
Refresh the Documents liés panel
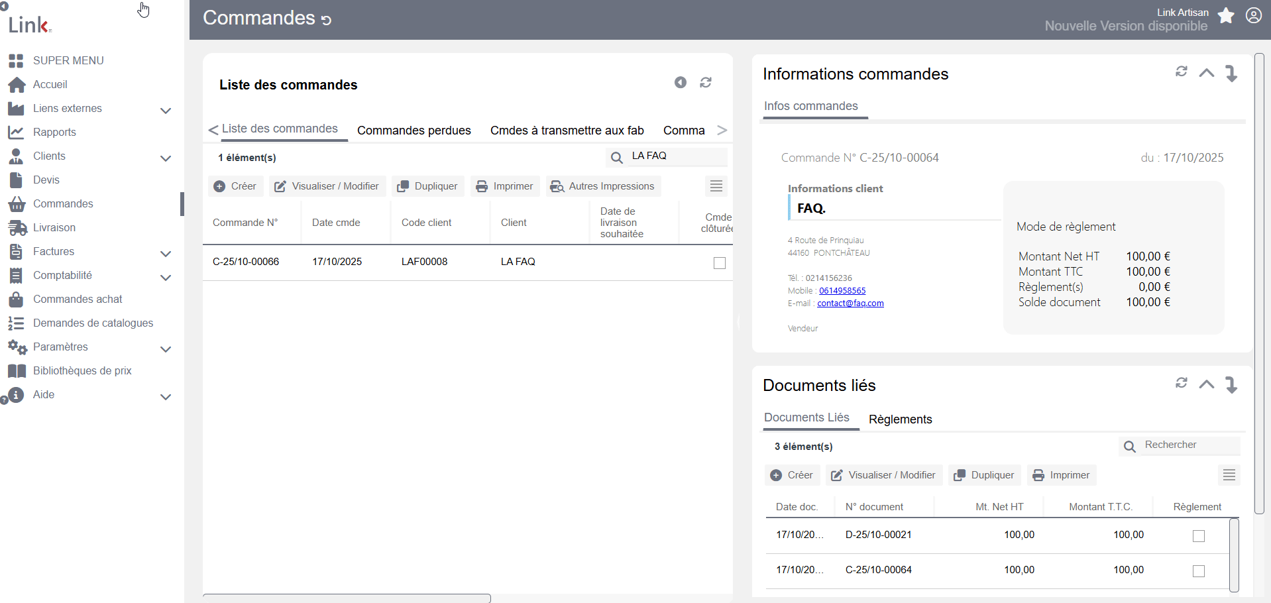tap(1182, 383)
